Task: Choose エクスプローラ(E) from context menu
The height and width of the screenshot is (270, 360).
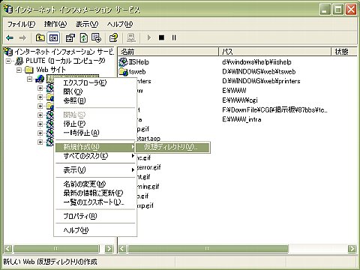Action: (95, 82)
